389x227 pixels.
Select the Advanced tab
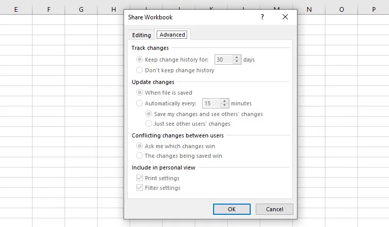[172, 35]
